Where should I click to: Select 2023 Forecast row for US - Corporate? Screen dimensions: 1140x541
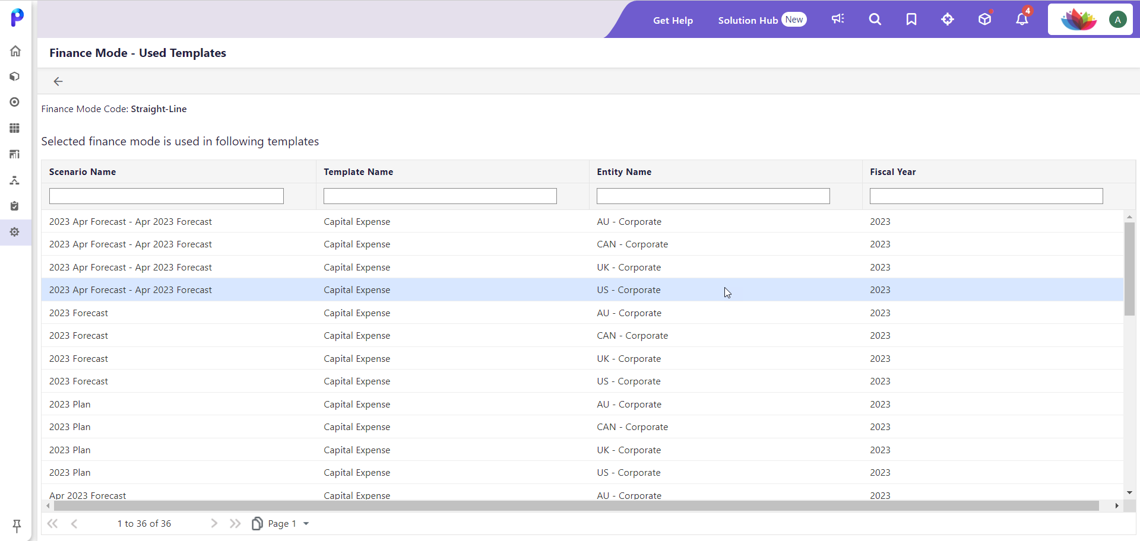tap(582, 381)
